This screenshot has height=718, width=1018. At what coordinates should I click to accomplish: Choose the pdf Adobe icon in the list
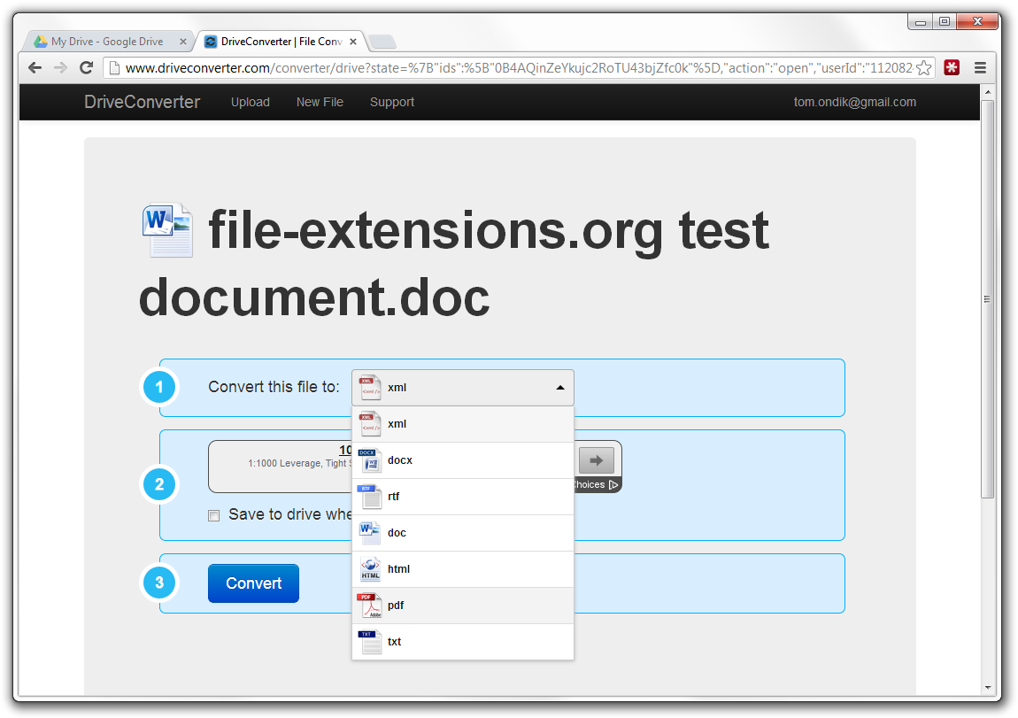(x=370, y=606)
